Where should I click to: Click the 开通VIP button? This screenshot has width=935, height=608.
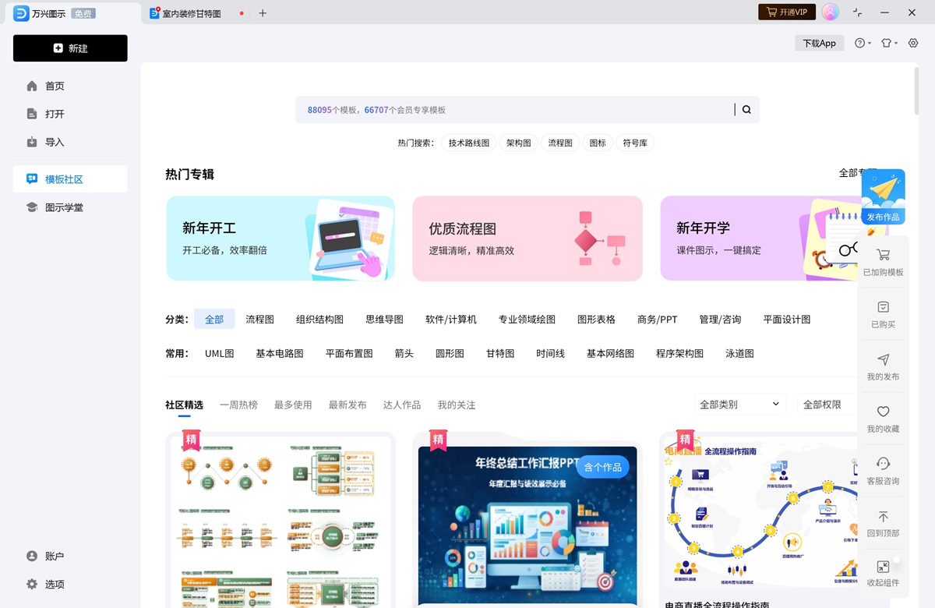pos(786,12)
